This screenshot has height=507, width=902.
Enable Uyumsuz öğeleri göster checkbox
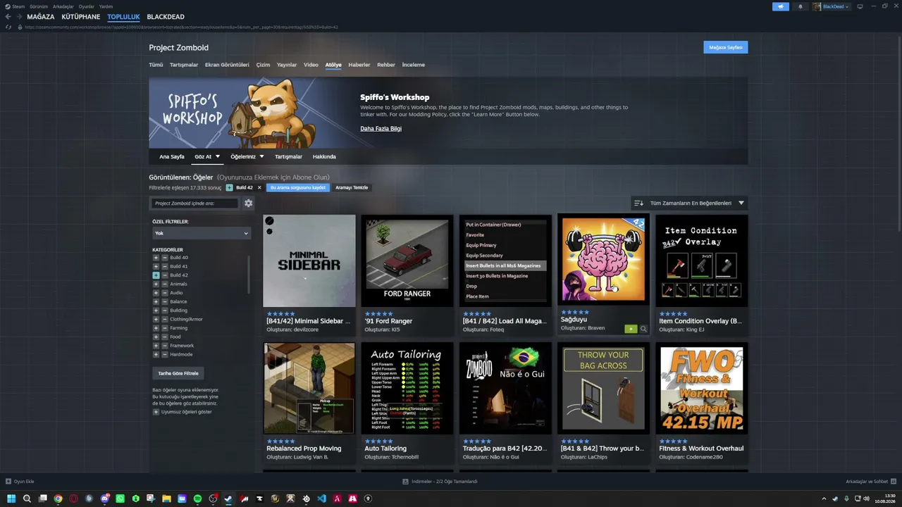pyautogui.click(x=156, y=412)
